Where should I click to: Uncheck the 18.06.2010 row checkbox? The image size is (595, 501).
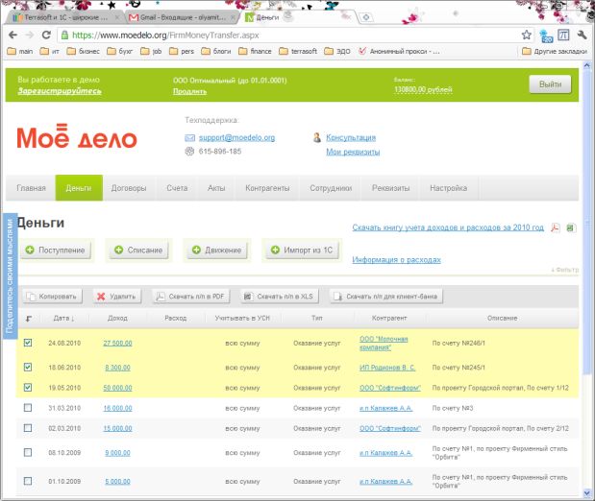[x=27, y=367]
